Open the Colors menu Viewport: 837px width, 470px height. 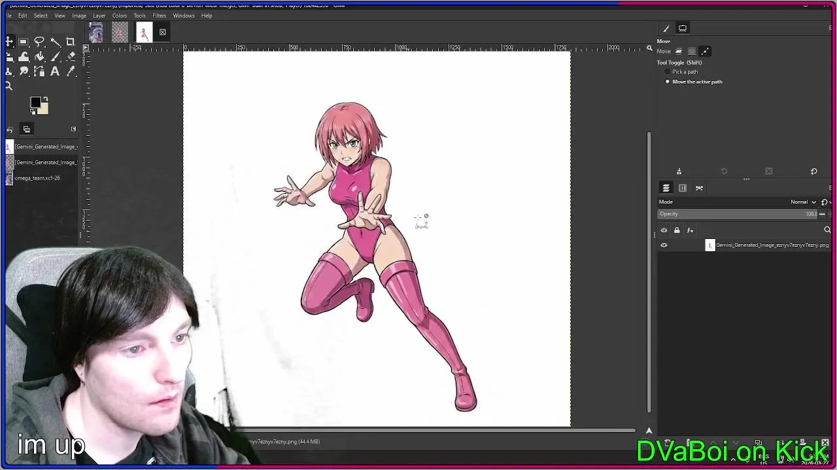click(x=120, y=16)
